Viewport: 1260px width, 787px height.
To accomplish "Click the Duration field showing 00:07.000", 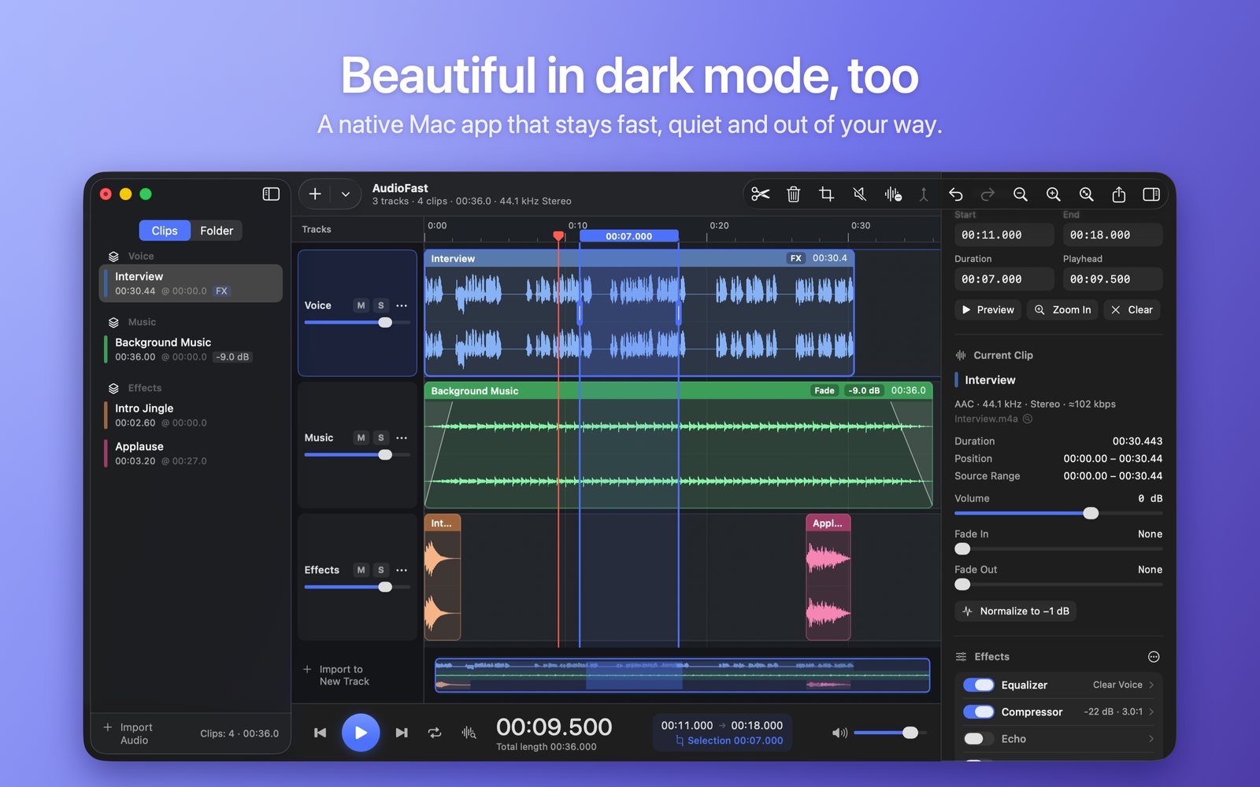I will tap(1004, 279).
